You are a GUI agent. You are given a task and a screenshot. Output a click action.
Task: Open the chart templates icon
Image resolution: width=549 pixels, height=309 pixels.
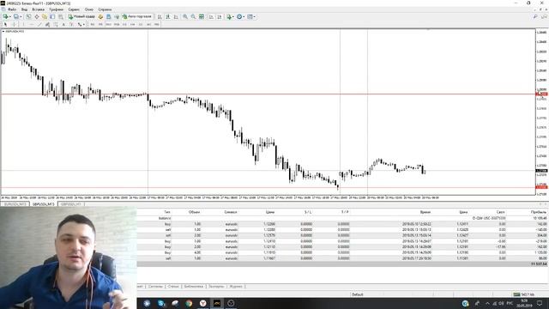coord(250,16)
